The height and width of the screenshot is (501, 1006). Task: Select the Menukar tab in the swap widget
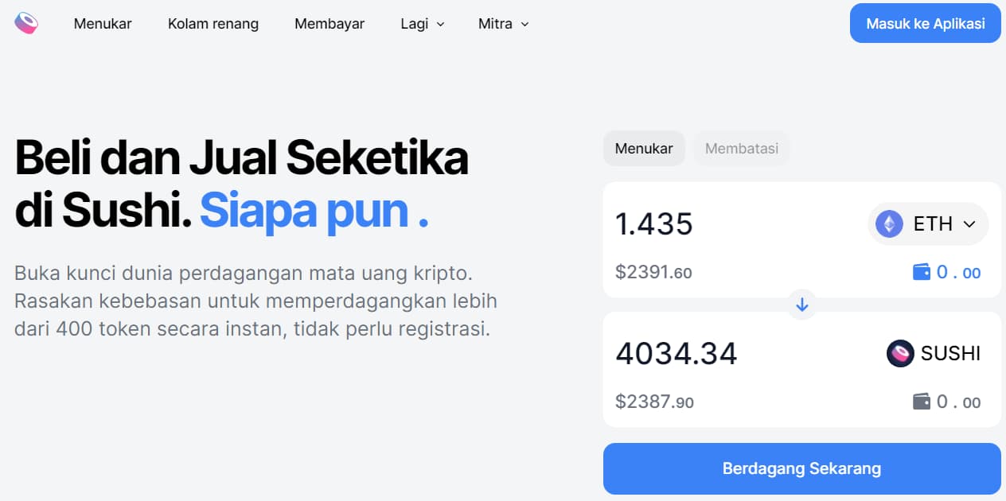point(643,148)
